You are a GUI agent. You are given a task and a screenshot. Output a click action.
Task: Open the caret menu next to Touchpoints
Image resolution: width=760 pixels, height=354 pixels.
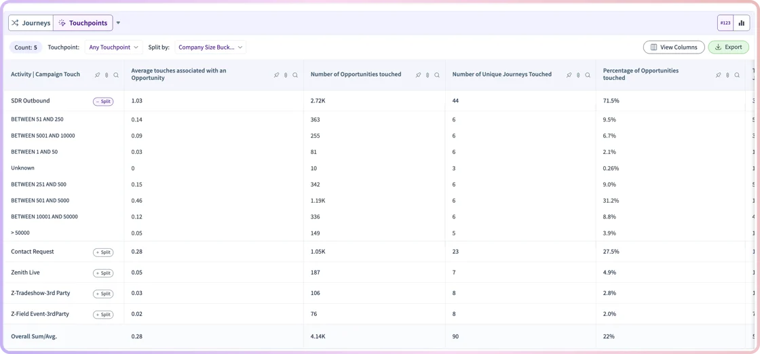point(118,23)
